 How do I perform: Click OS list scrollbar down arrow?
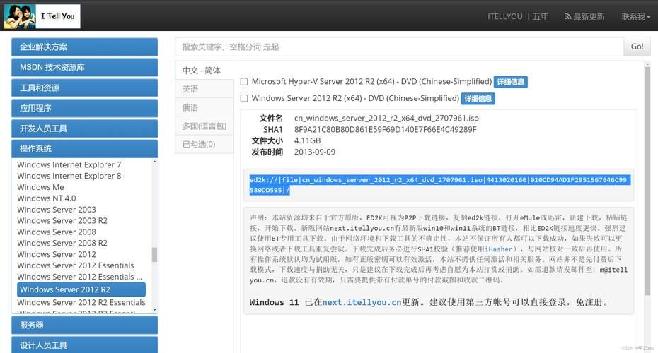tap(154, 310)
